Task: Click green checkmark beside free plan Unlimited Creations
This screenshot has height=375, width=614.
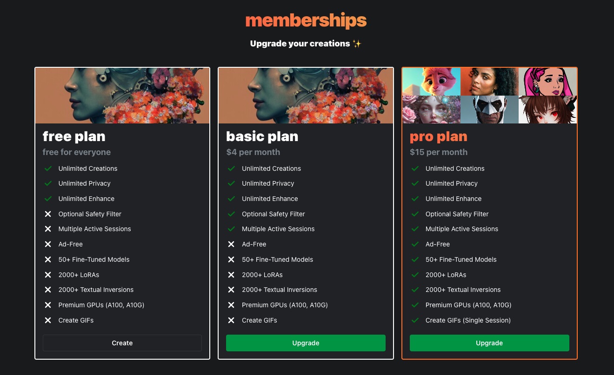Action: [47, 168]
